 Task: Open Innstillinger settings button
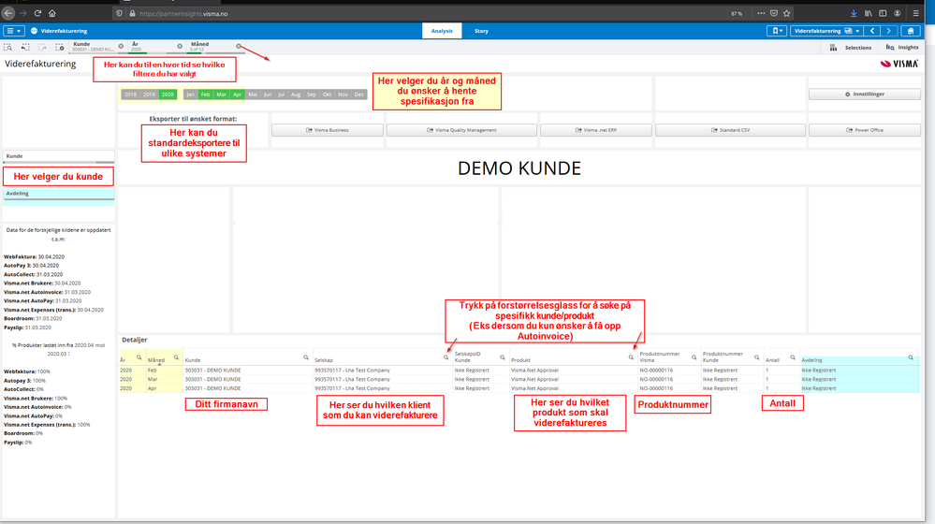865,95
